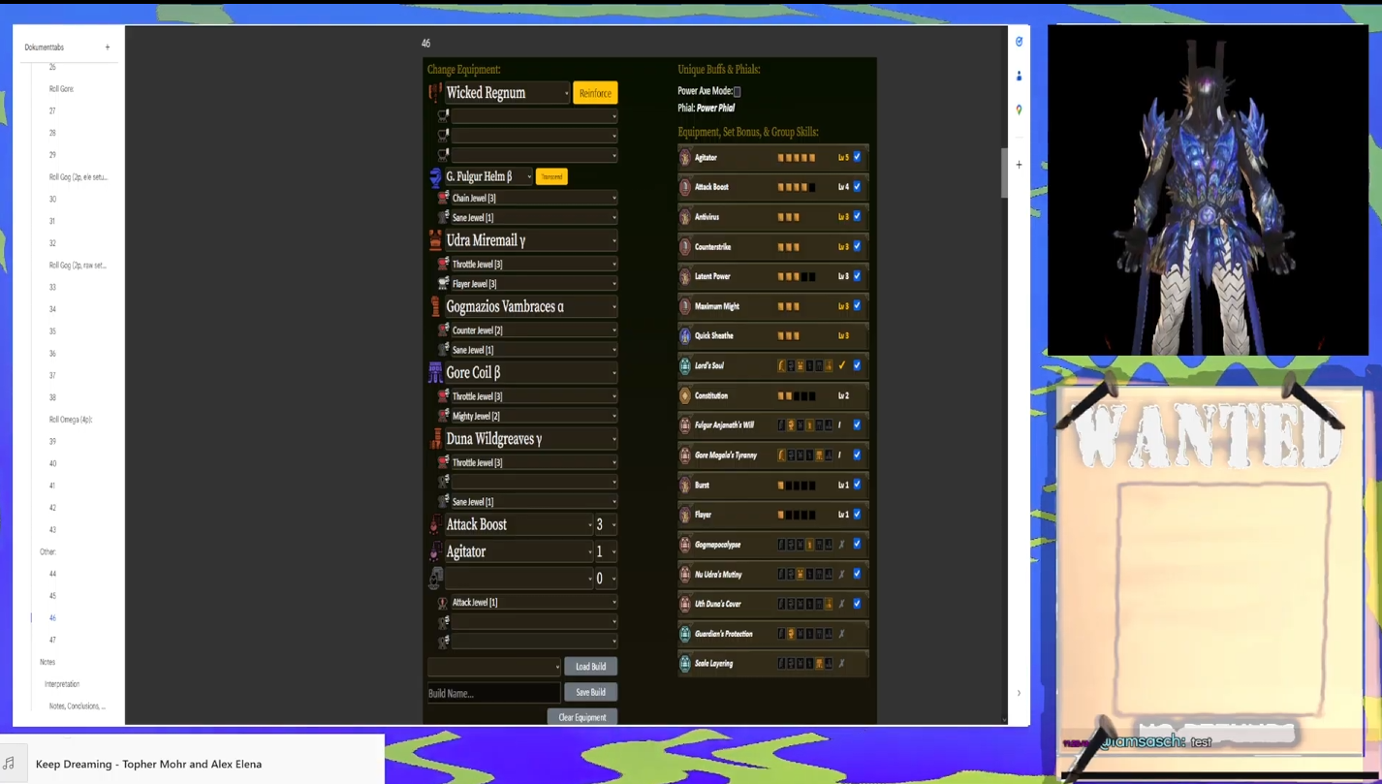Open the G. Fulgur Helm β dropdown

tap(488, 176)
